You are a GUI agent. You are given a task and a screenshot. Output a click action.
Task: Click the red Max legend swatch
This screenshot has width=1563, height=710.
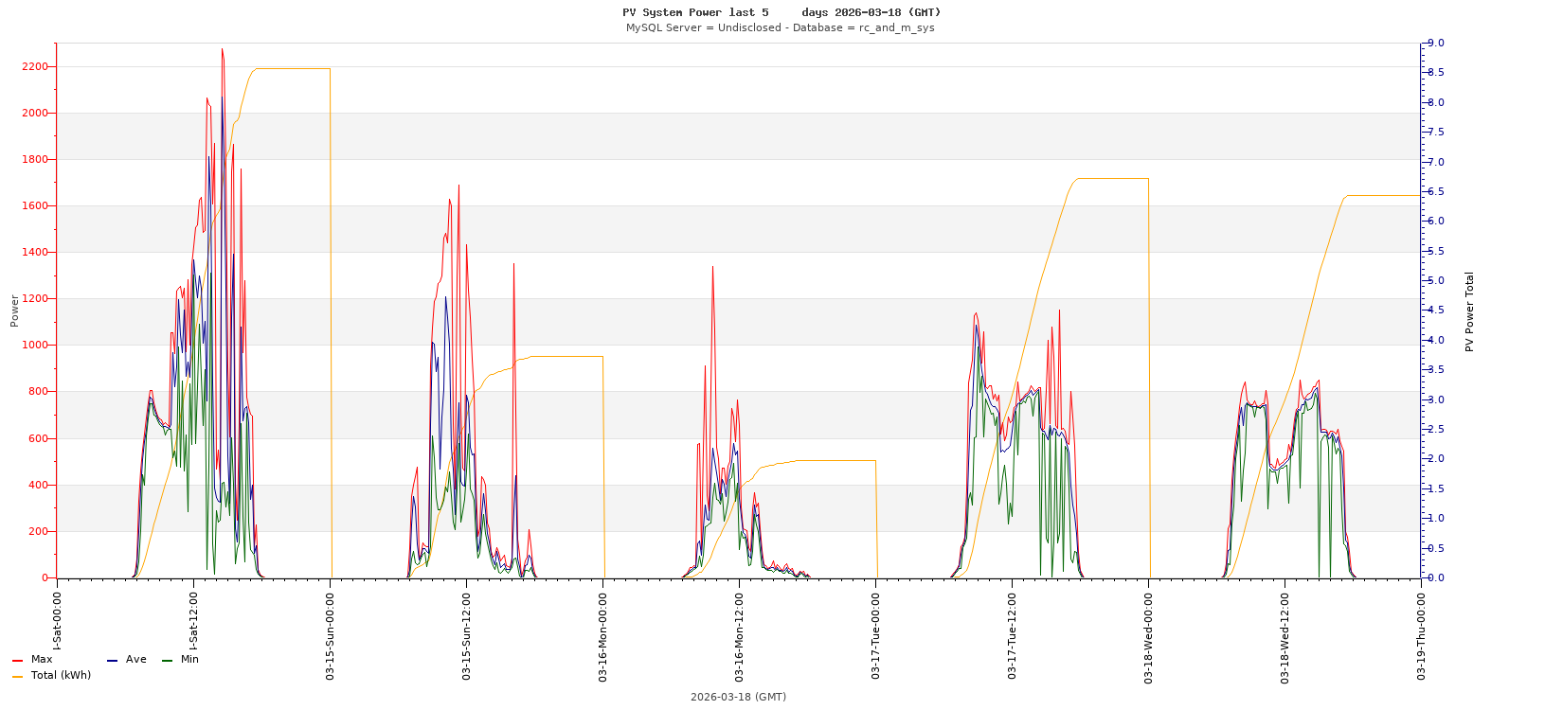coord(17,661)
